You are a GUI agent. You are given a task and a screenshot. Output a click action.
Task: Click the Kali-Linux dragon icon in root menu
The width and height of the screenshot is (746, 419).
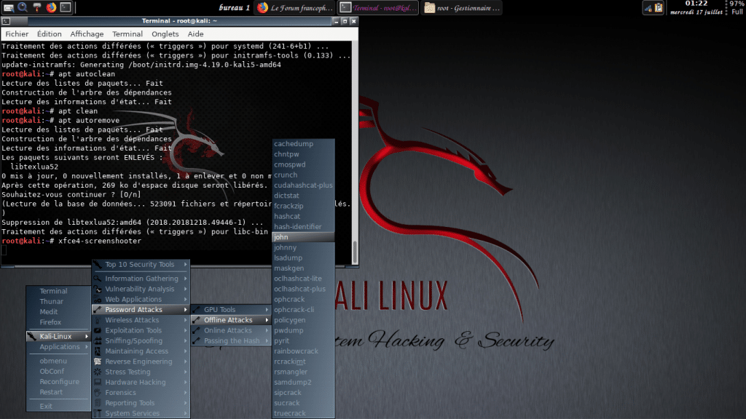pyautogui.click(x=32, y=336)
